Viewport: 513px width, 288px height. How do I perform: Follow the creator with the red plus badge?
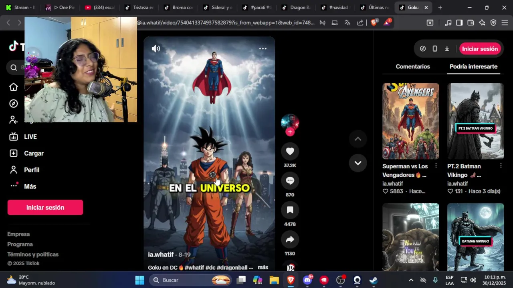pyautogui.click(x=290, y=132)
